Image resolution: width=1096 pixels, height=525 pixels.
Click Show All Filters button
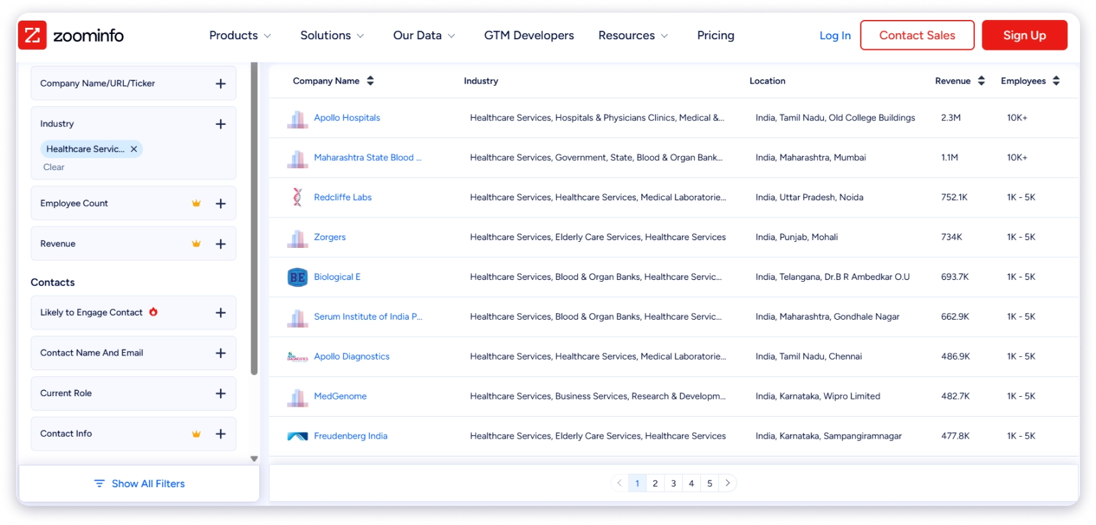pos(139,484)
